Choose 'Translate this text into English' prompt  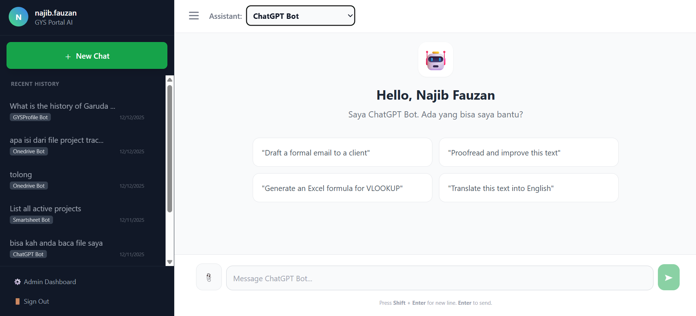click(528, 188)
